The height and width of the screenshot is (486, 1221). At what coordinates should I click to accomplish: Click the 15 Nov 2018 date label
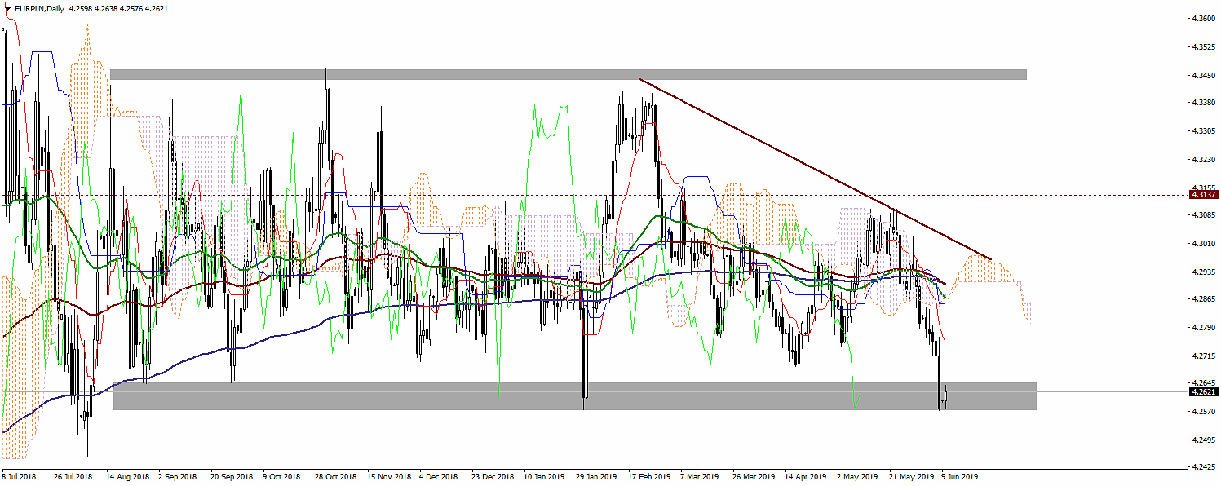click(388, 475)
